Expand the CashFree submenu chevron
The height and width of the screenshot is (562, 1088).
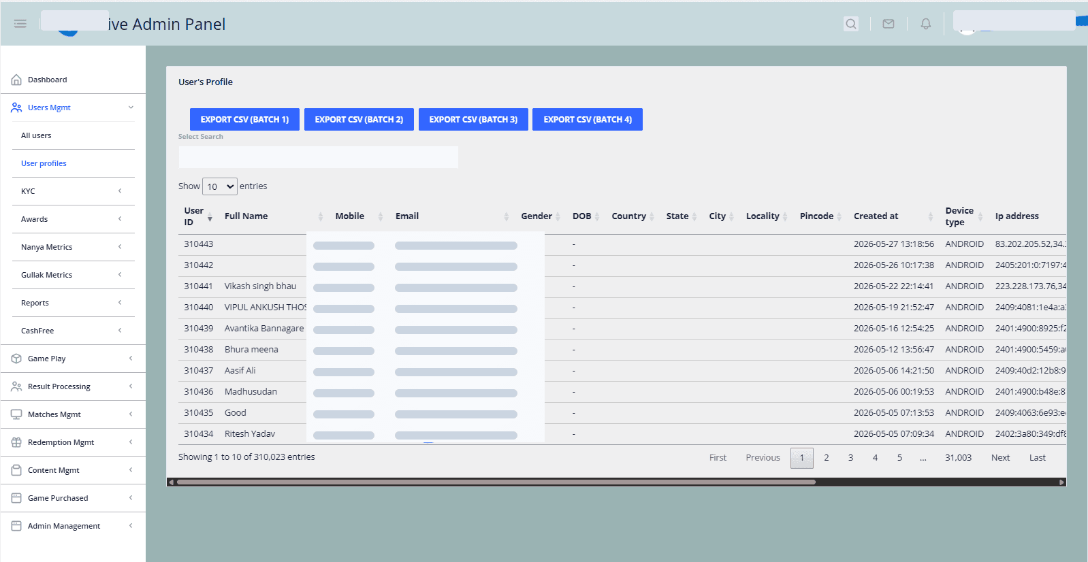tap(120, 331)
